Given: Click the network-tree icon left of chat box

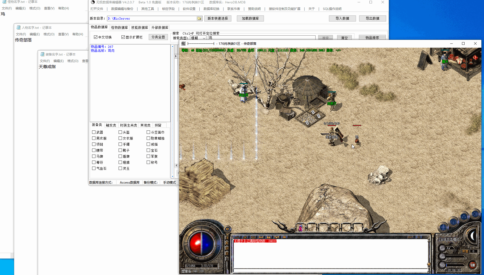Looking at the screenshot, I should (227, 243).
